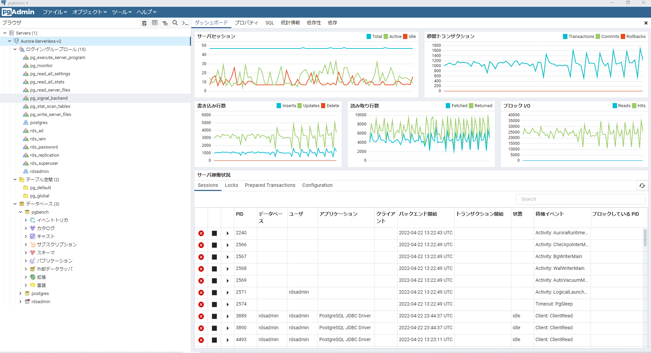Expand the 外部データラッパ node
Viewport: 651px width, 353px height.
pyautogui.click(x=26, y=269)
